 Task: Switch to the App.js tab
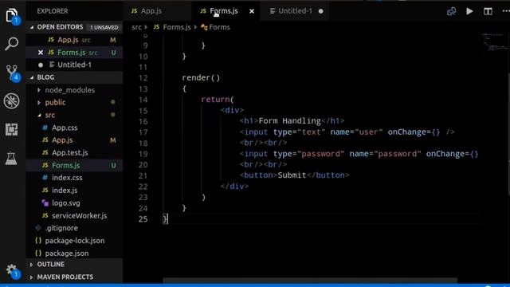158,10
